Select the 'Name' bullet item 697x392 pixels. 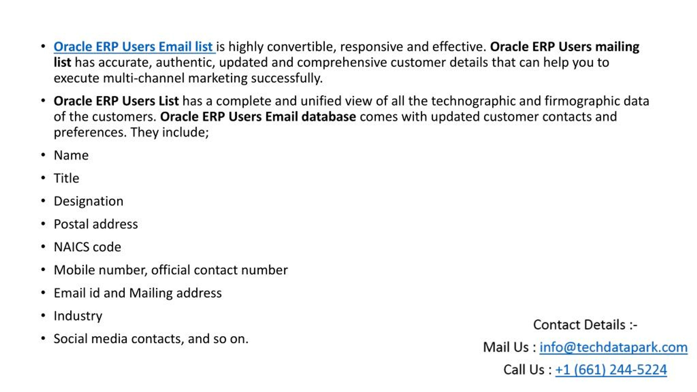tap(71, 155)
